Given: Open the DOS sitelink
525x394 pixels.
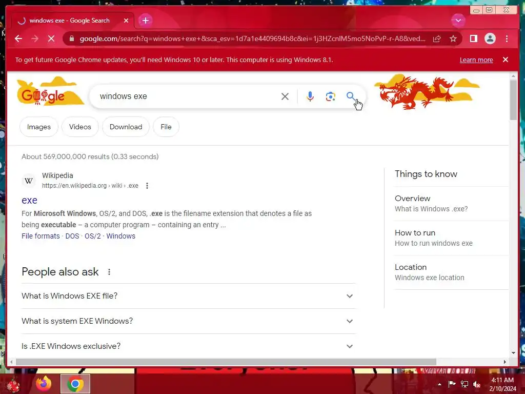Looking at the screenshot, I should (72, 236).
